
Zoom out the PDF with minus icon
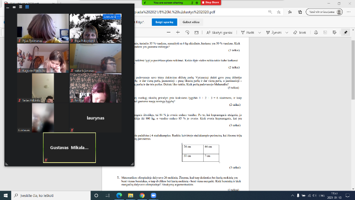click(x=168, y=32)
